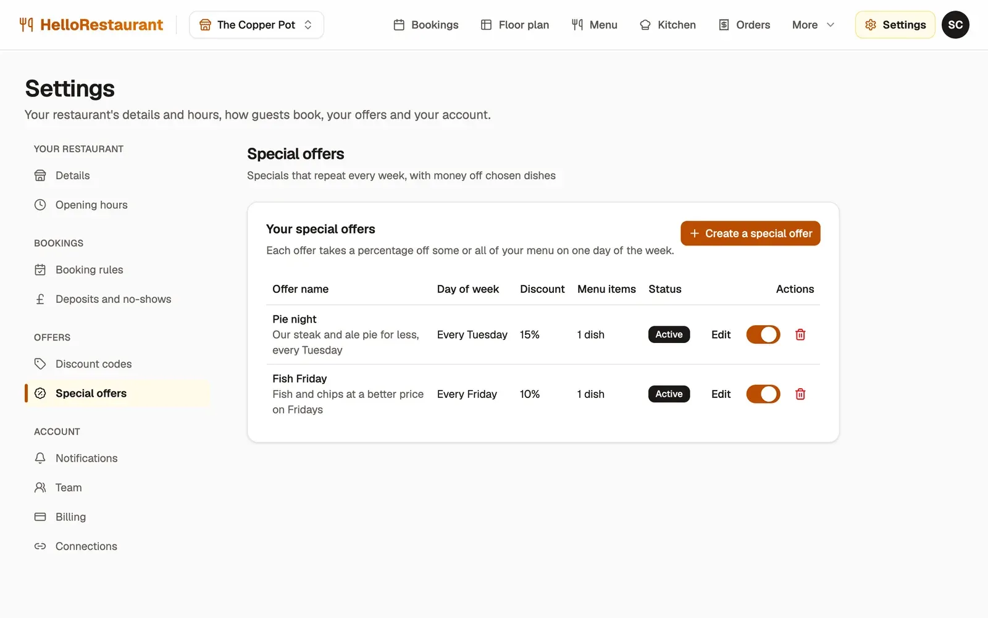The width and height of the screenshot is (988, 618).
Task: Open The Copper Pot restaurant switcher
Action: coord(256,25)
